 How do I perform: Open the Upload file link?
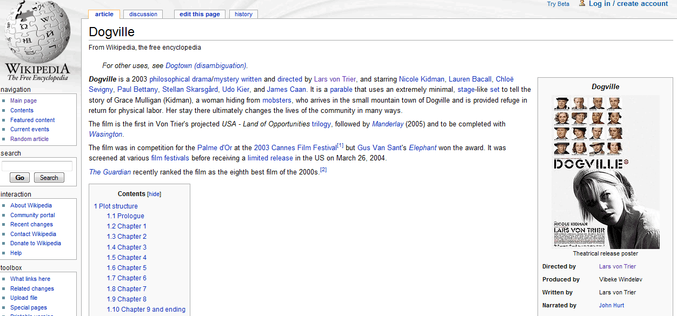pos(24,298)
